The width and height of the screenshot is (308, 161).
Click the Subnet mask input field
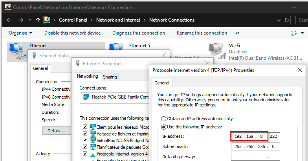click(255, 146)
